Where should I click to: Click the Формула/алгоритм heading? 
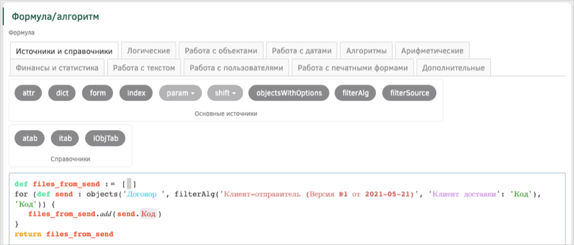[56, 17]
